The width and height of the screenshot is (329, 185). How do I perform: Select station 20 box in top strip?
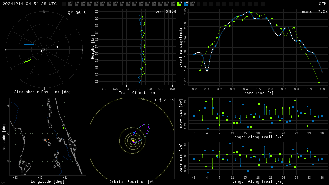[x=192, y=4]
